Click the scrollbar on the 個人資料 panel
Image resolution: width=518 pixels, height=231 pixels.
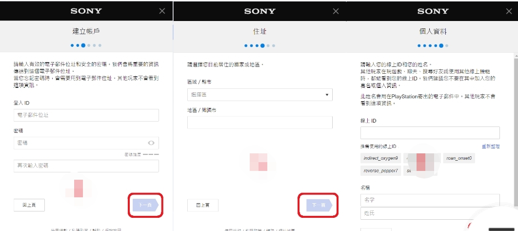(x=515, y=122)
